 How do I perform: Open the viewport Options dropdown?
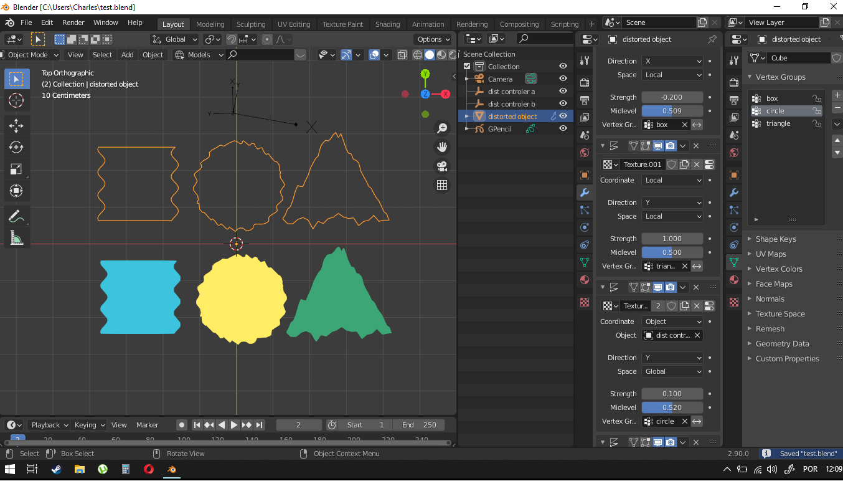click(433, 39)
